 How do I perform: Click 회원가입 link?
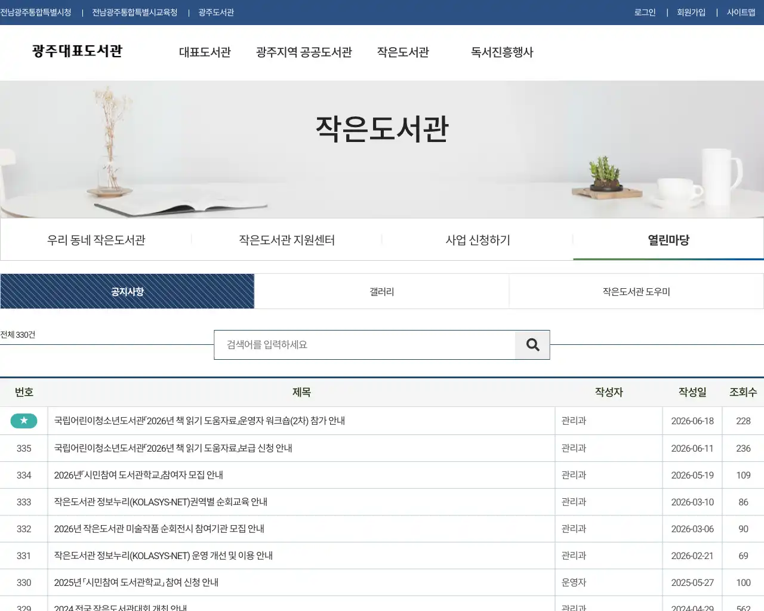[691, 13]
